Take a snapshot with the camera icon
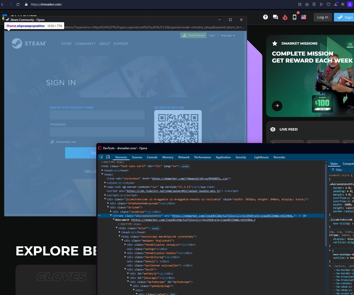Screen dimensions: 354x295 click(x=307, y=4)
